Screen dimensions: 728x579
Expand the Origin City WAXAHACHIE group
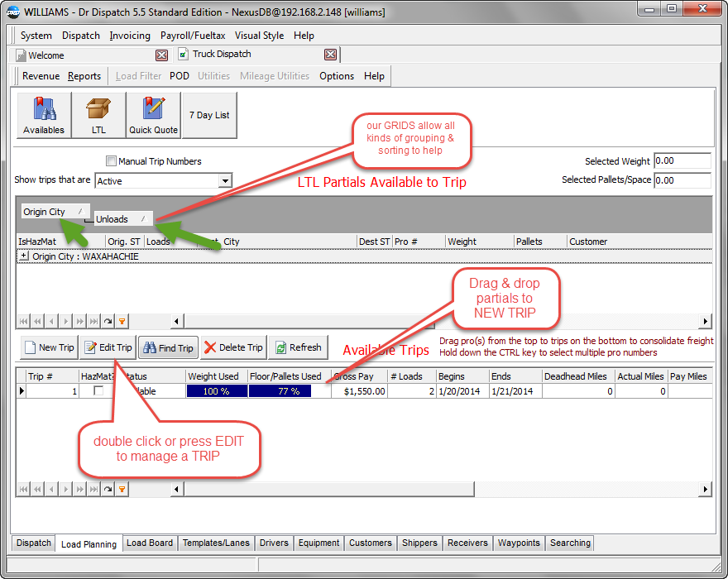click(x=23, y=256)
